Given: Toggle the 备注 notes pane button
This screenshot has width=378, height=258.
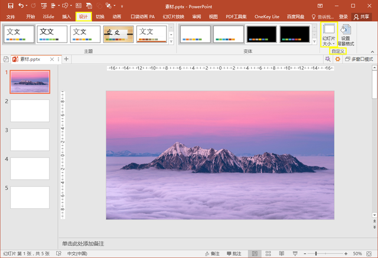Looking at the screenshot, I should 212,253.
